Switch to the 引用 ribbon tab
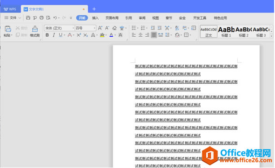 129,18
